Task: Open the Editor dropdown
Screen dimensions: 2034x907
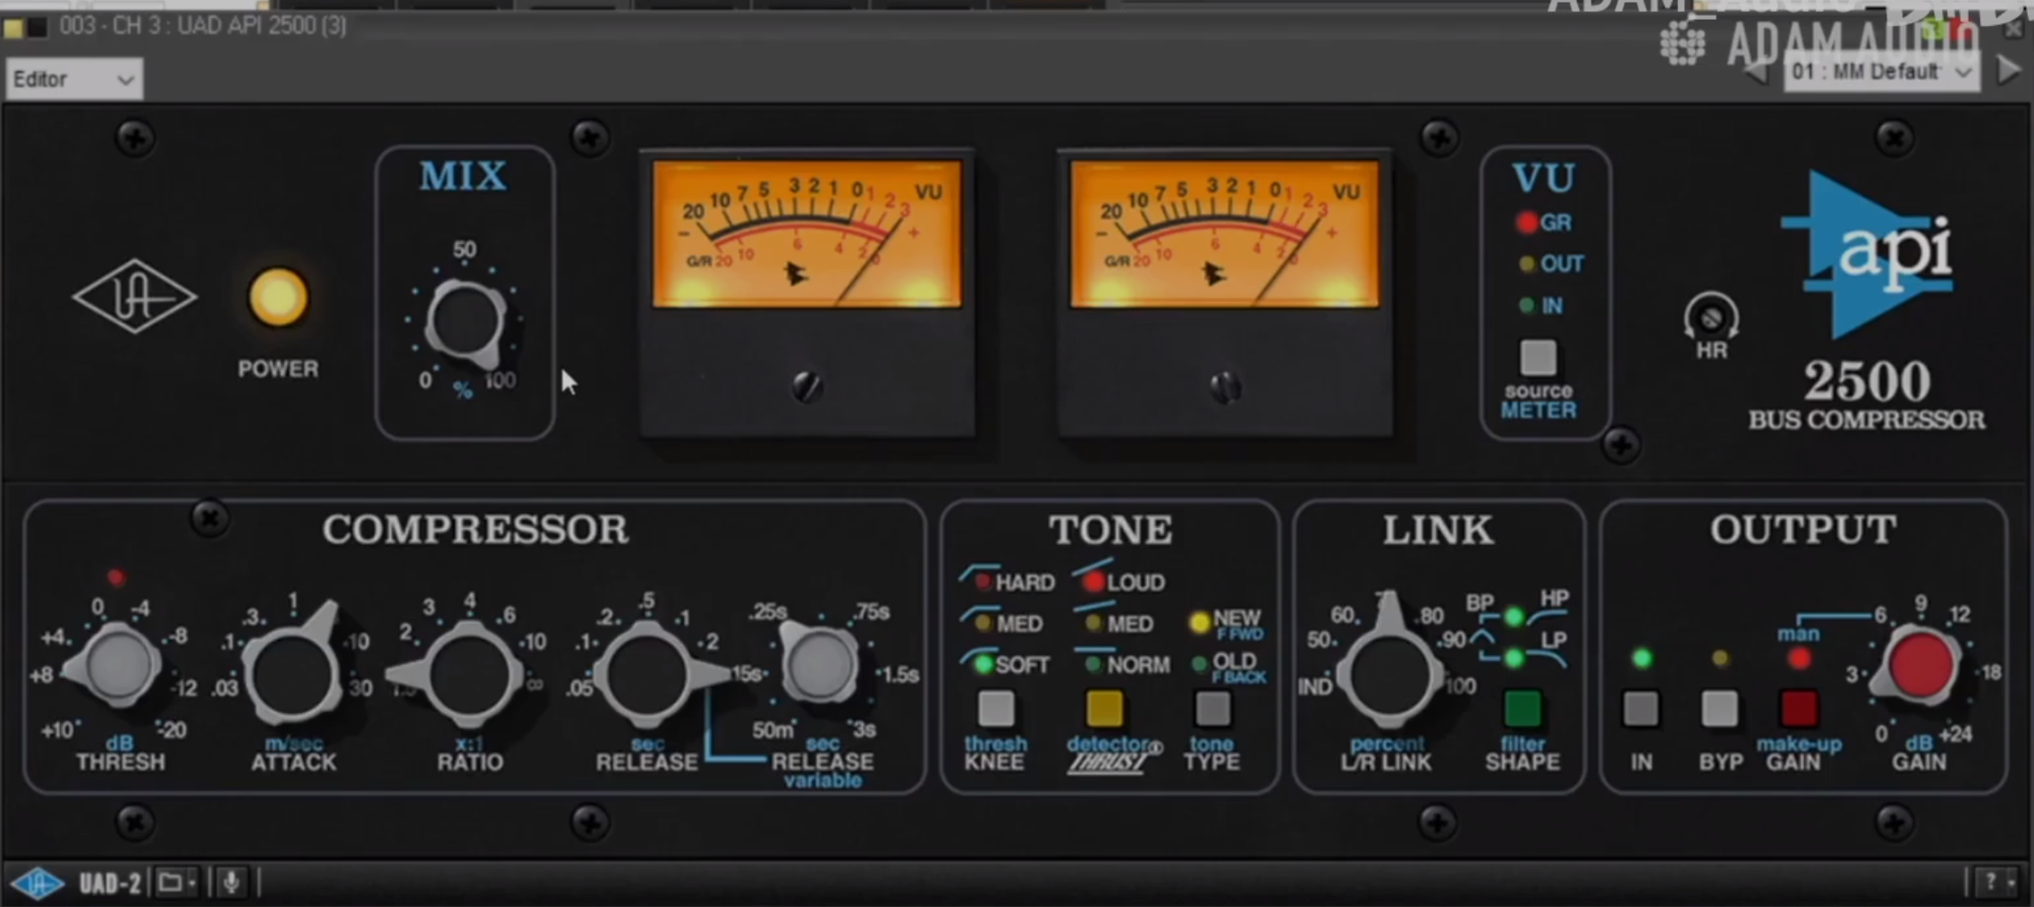Action: click(74, 80)
